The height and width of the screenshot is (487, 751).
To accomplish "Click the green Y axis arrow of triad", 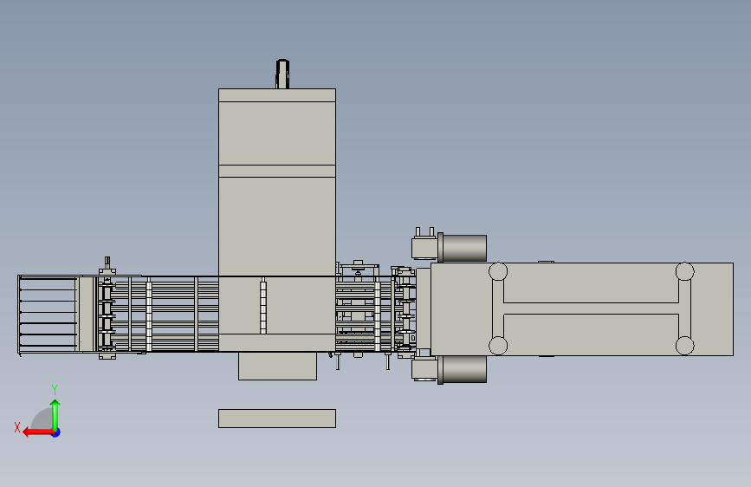I will pyautogui.click(x=55, y=415).
